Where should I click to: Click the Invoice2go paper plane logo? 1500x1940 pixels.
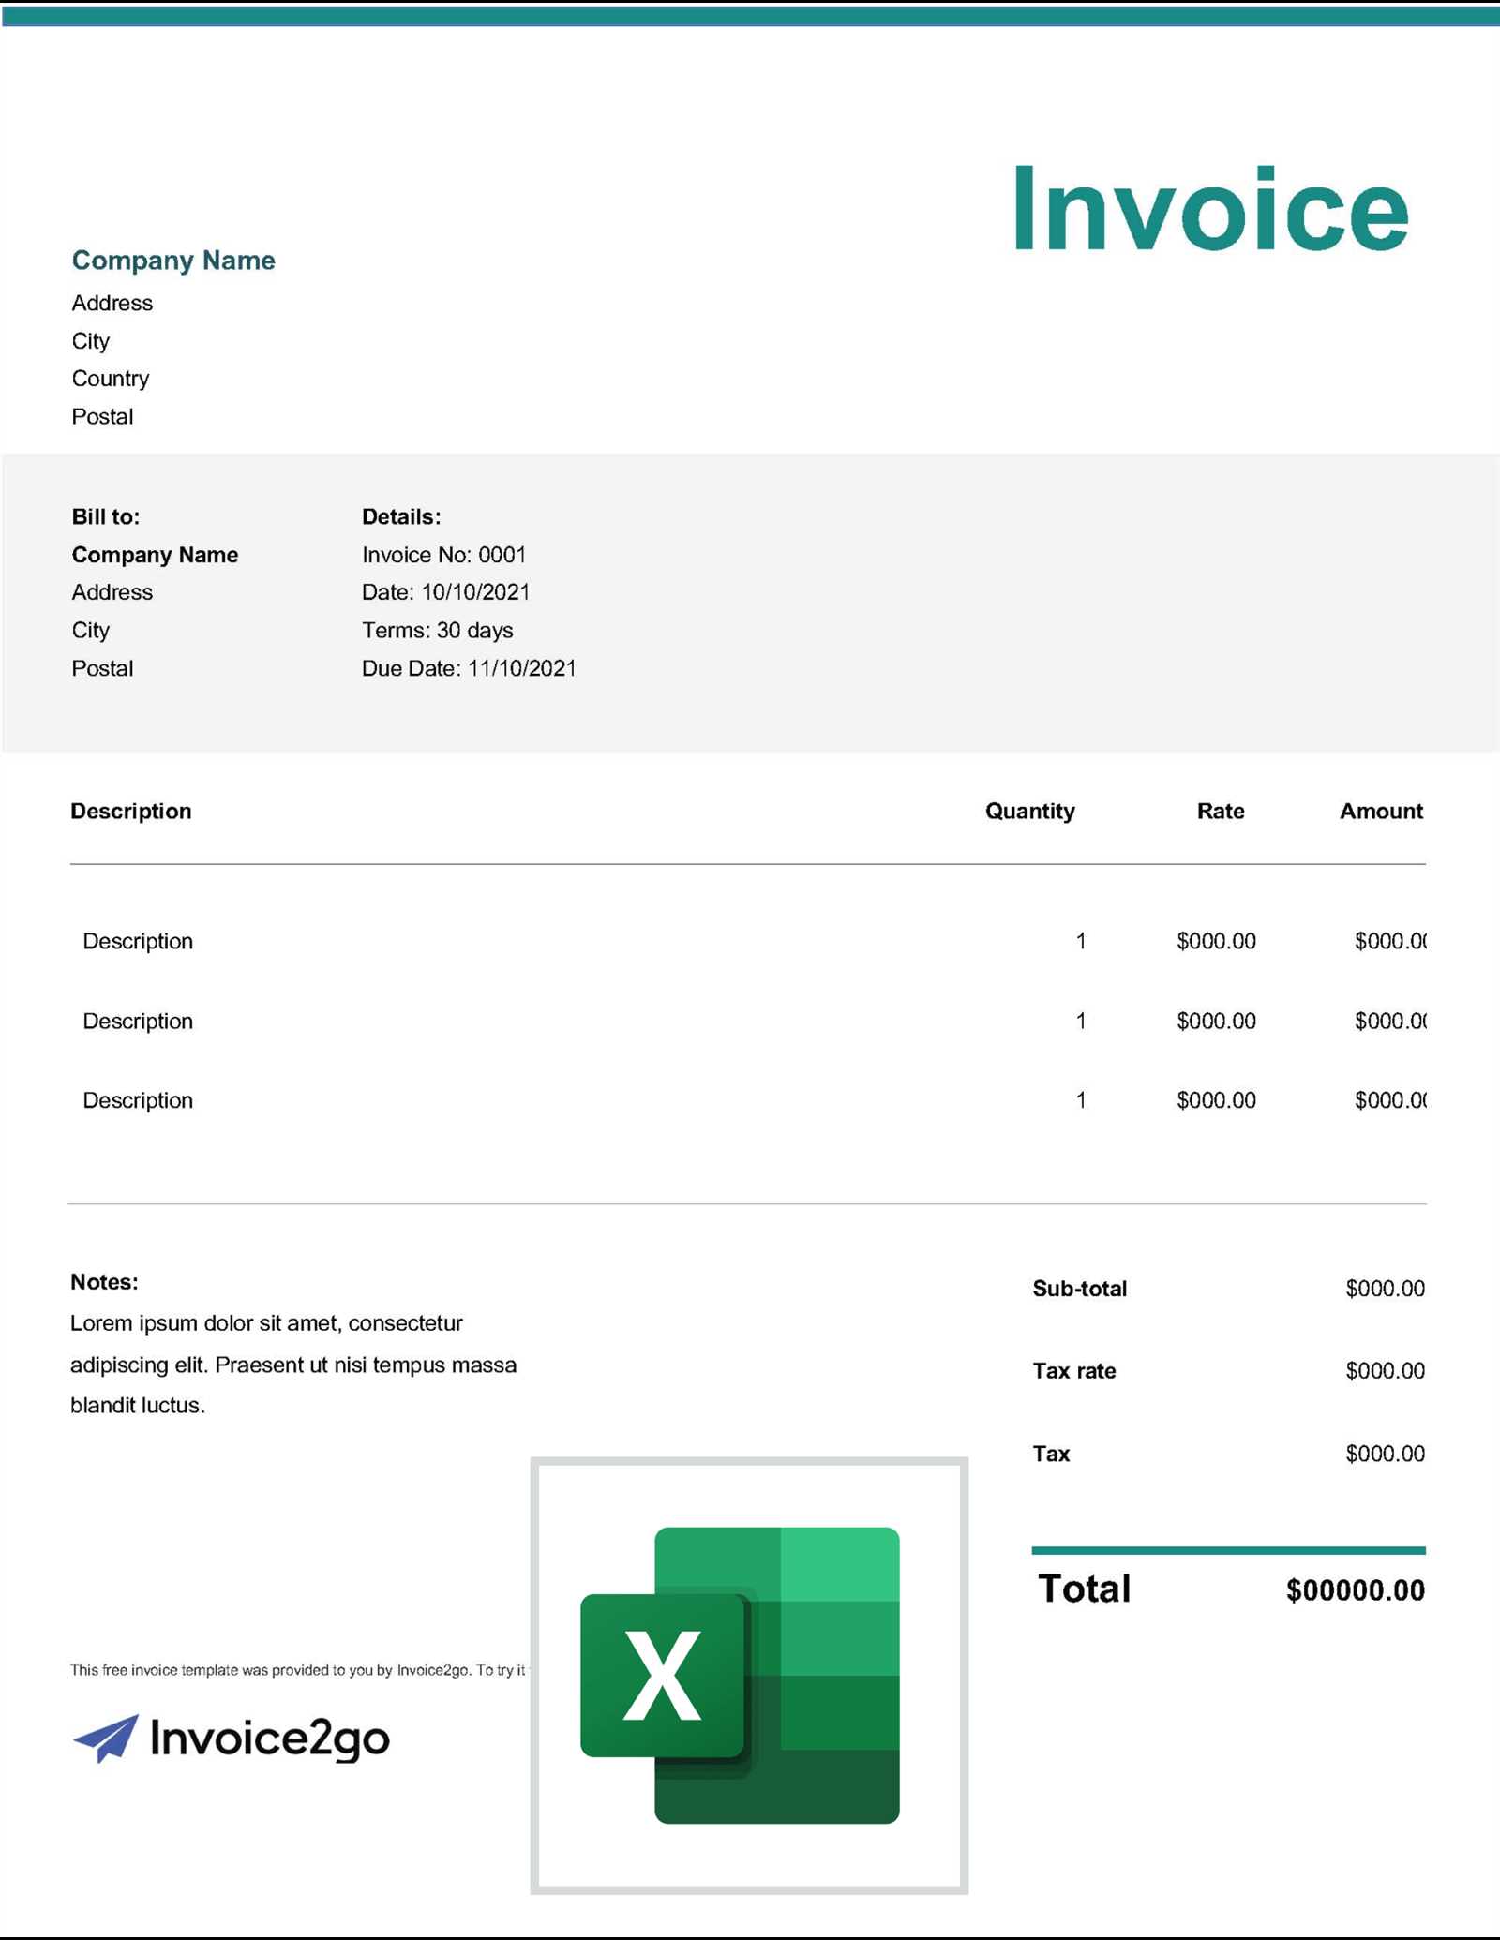click(x=106, y=1739)
